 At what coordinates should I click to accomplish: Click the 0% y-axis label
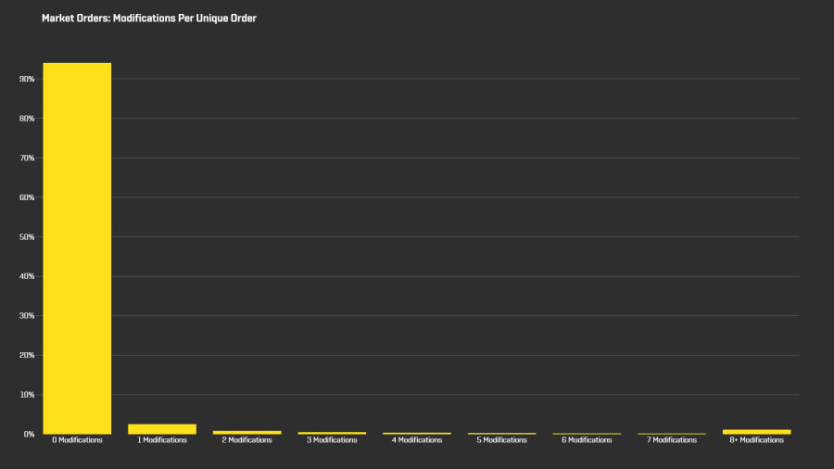pos(30,434)
